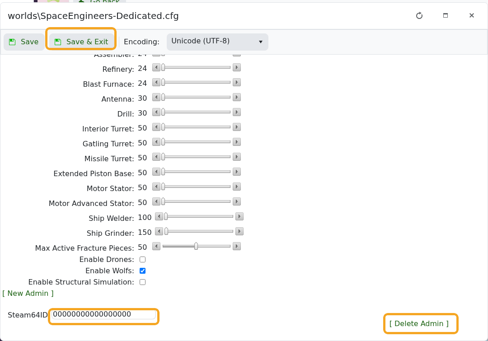488x341 pixels.
Task: Increase Interior Turret limit with the right arrow
Action: click(x=237, y=127)
